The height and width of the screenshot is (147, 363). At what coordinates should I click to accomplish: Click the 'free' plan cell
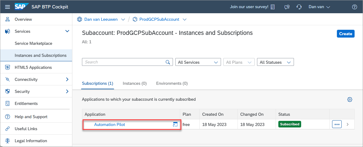point(186,124)
